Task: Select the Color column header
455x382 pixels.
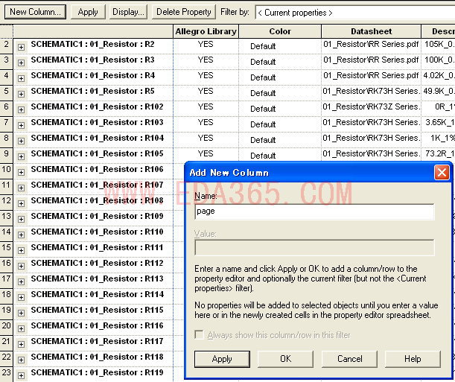Action: point(280,31)
